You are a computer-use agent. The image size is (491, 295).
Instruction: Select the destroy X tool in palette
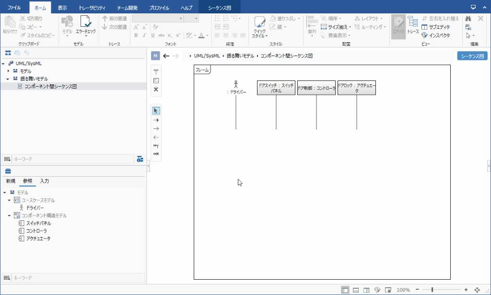[156, 90]
